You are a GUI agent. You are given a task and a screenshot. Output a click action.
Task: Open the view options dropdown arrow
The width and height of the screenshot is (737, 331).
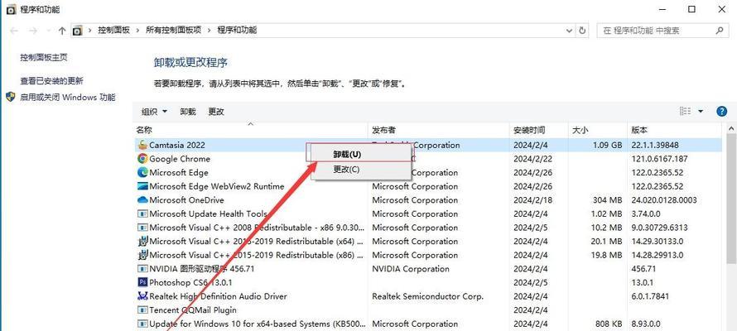click(x=701, y=111)
